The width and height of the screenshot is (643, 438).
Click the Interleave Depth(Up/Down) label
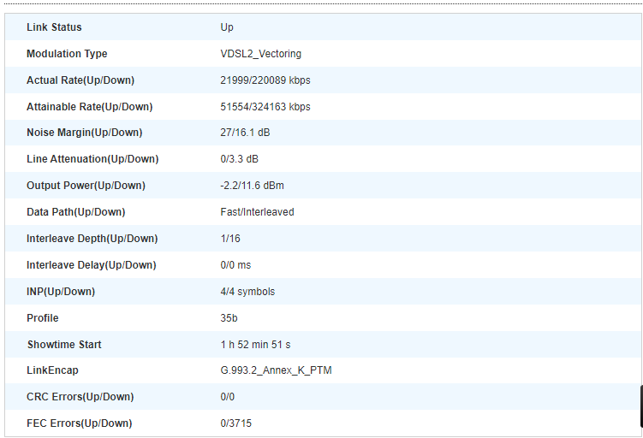[92, 239]
